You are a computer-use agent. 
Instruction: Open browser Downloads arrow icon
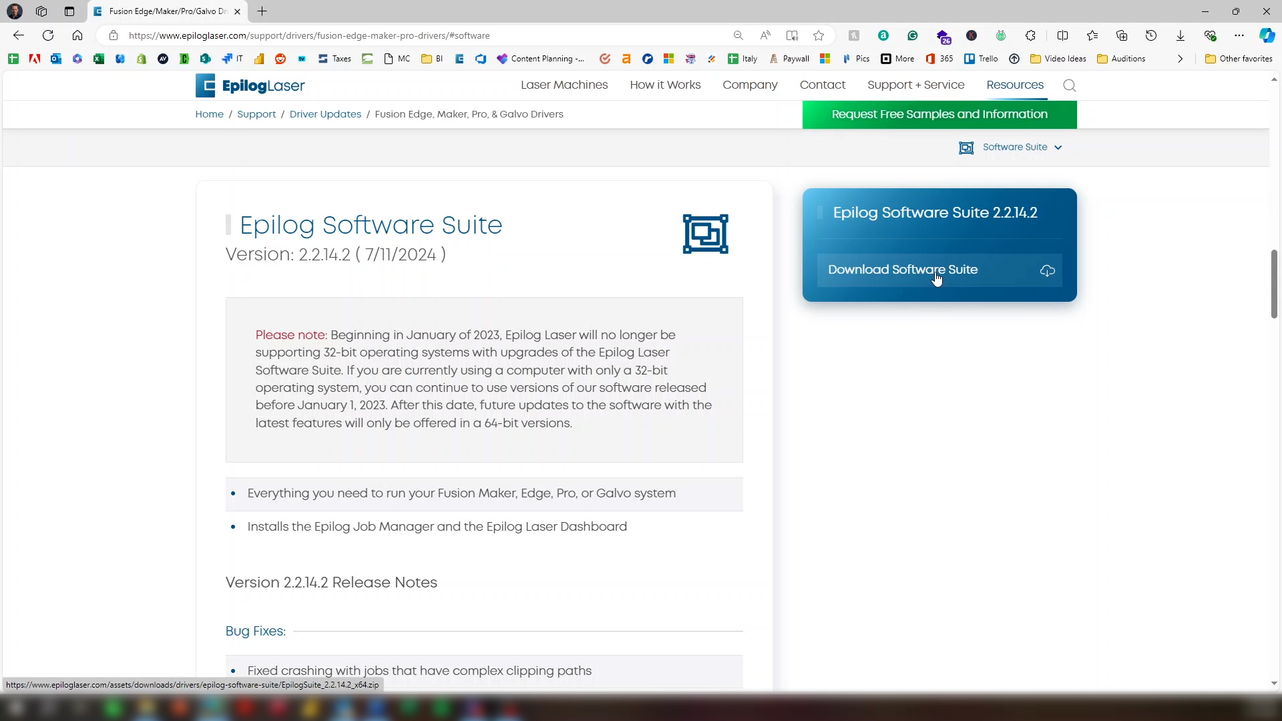(1181, 35)
